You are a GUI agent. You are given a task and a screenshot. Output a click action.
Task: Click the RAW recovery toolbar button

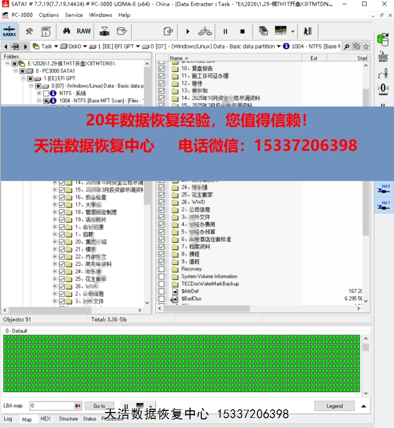(x=84, y=31)
